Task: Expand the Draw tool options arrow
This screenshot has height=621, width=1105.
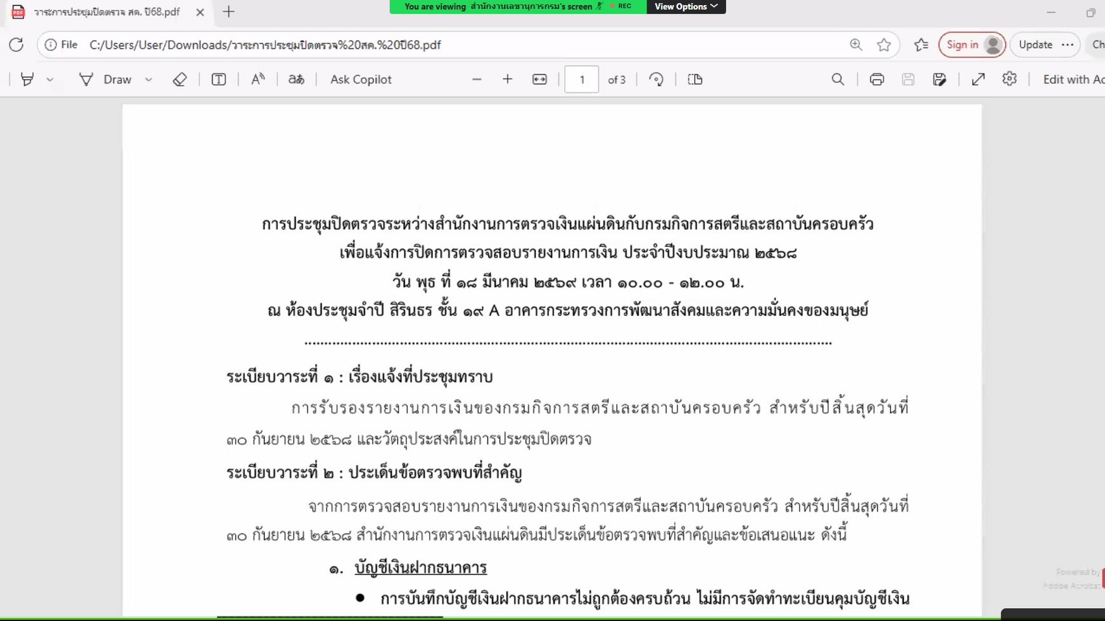Action: [148, 80]
